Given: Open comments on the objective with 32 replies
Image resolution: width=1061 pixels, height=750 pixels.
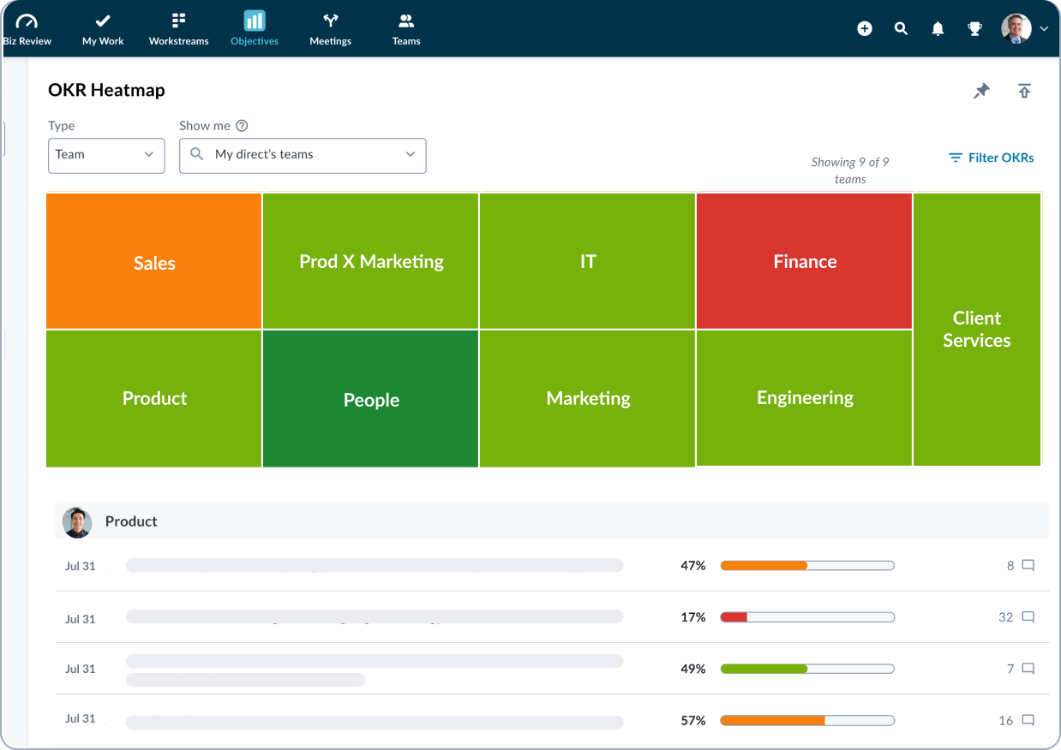Looking at the screenshot, I should tap(1027, 616).
